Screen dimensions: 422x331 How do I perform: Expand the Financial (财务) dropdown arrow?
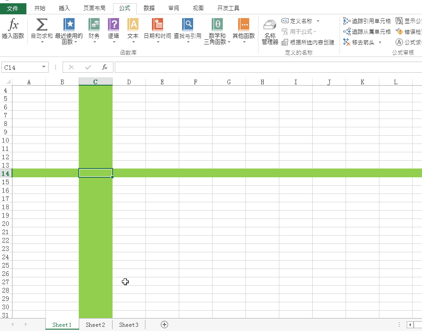point(95,42)
